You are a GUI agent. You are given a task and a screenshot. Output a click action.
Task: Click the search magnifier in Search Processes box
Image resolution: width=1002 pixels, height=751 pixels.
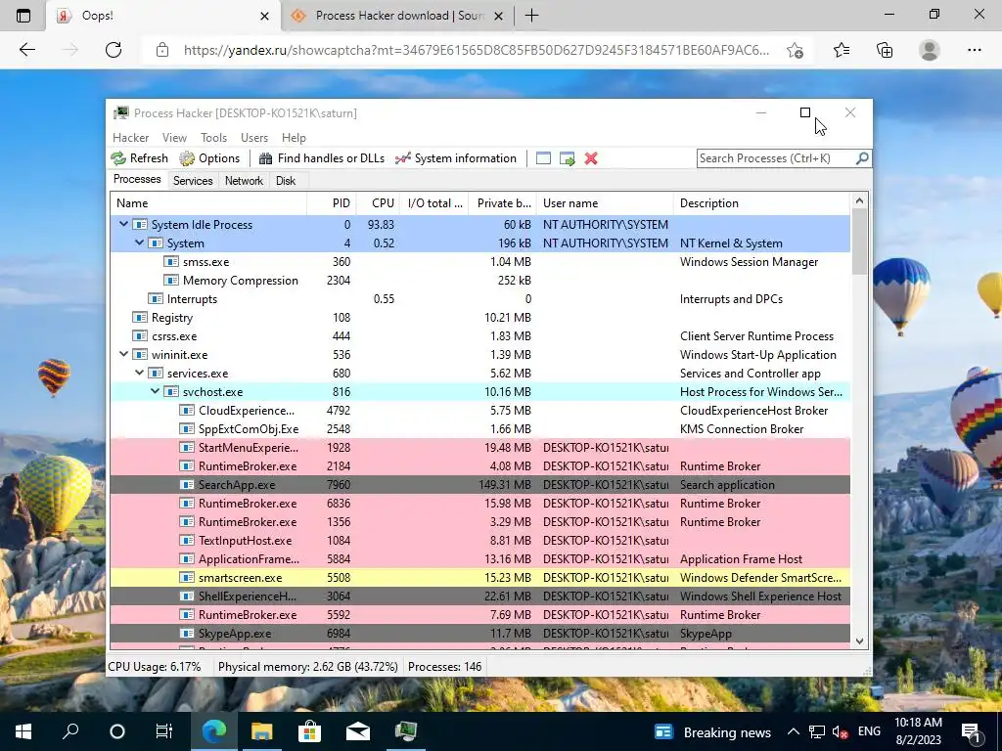coord(862,157)
